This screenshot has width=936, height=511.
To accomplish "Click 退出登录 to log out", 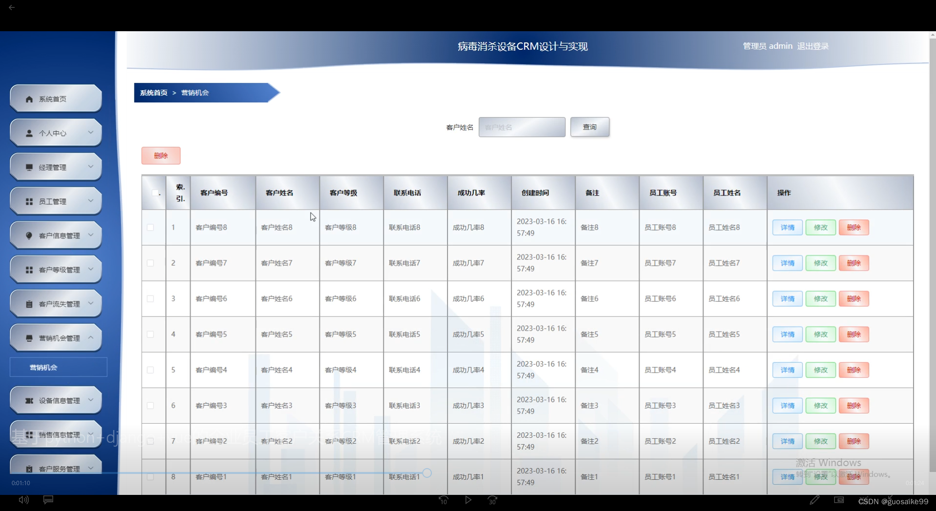I will (x=812, y=46).
